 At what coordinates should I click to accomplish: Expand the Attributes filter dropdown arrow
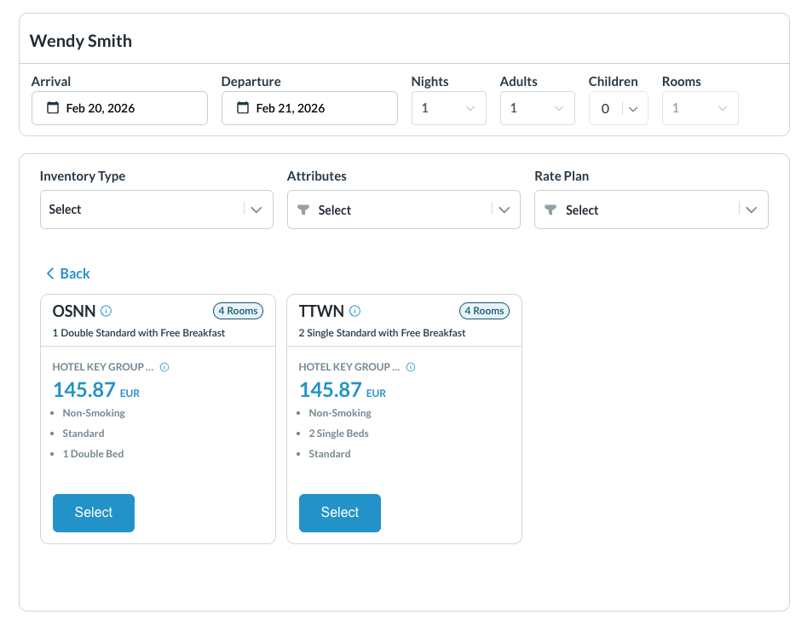tap(504, 210)
